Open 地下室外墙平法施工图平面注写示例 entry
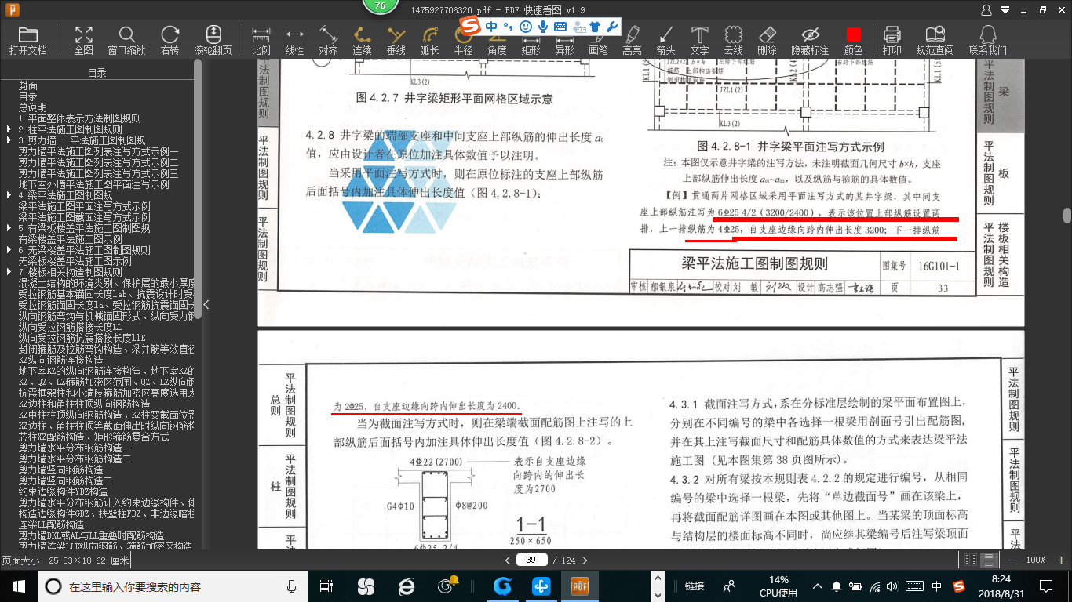The image size is (1072, 602). point(94,184)
